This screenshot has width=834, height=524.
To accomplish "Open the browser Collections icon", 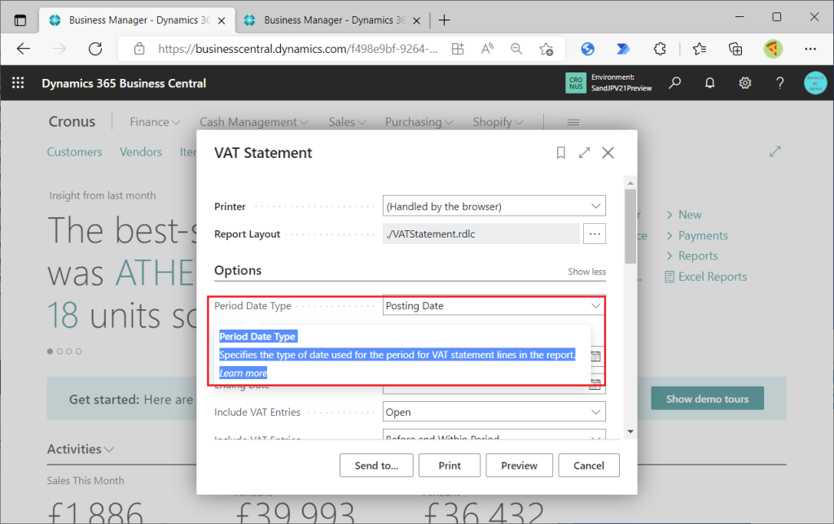I will click(735, 49).
